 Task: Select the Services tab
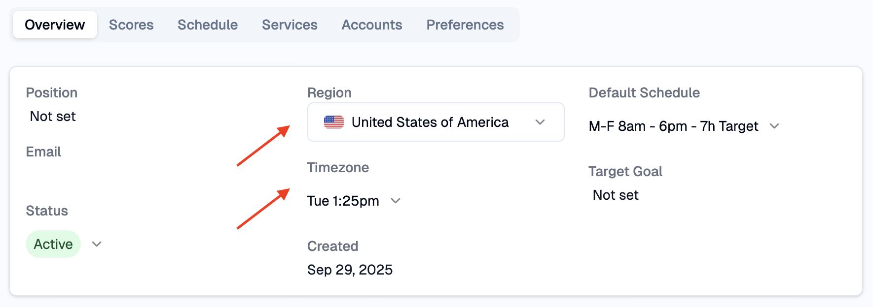pos(290,25)
